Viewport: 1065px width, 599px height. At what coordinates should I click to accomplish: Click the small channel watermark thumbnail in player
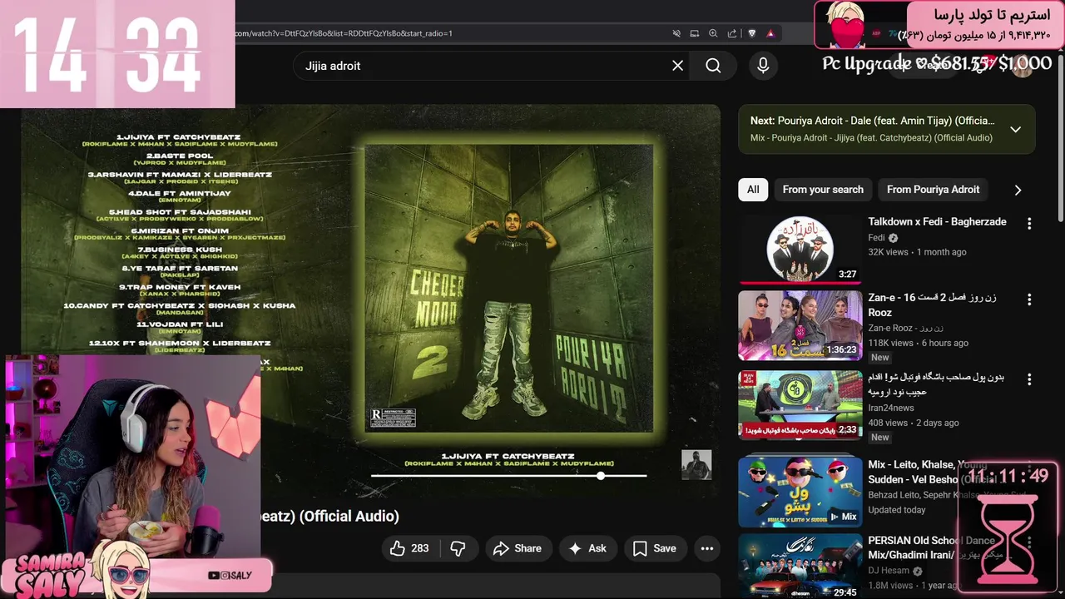[696, 465]
